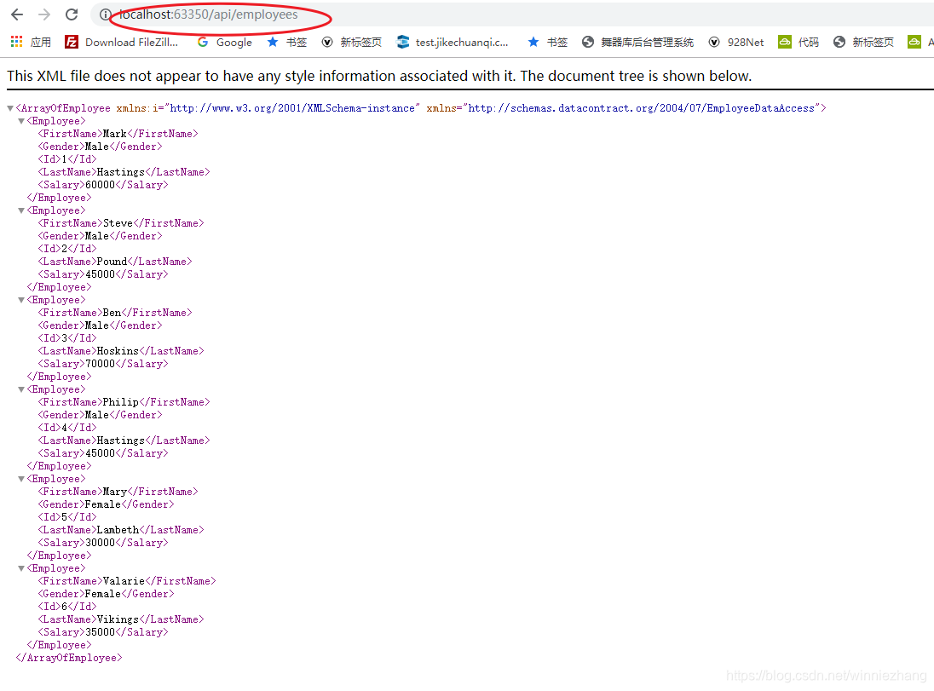
Task: Reload the page with the refresh icon
Action: (x=72, y=14)
